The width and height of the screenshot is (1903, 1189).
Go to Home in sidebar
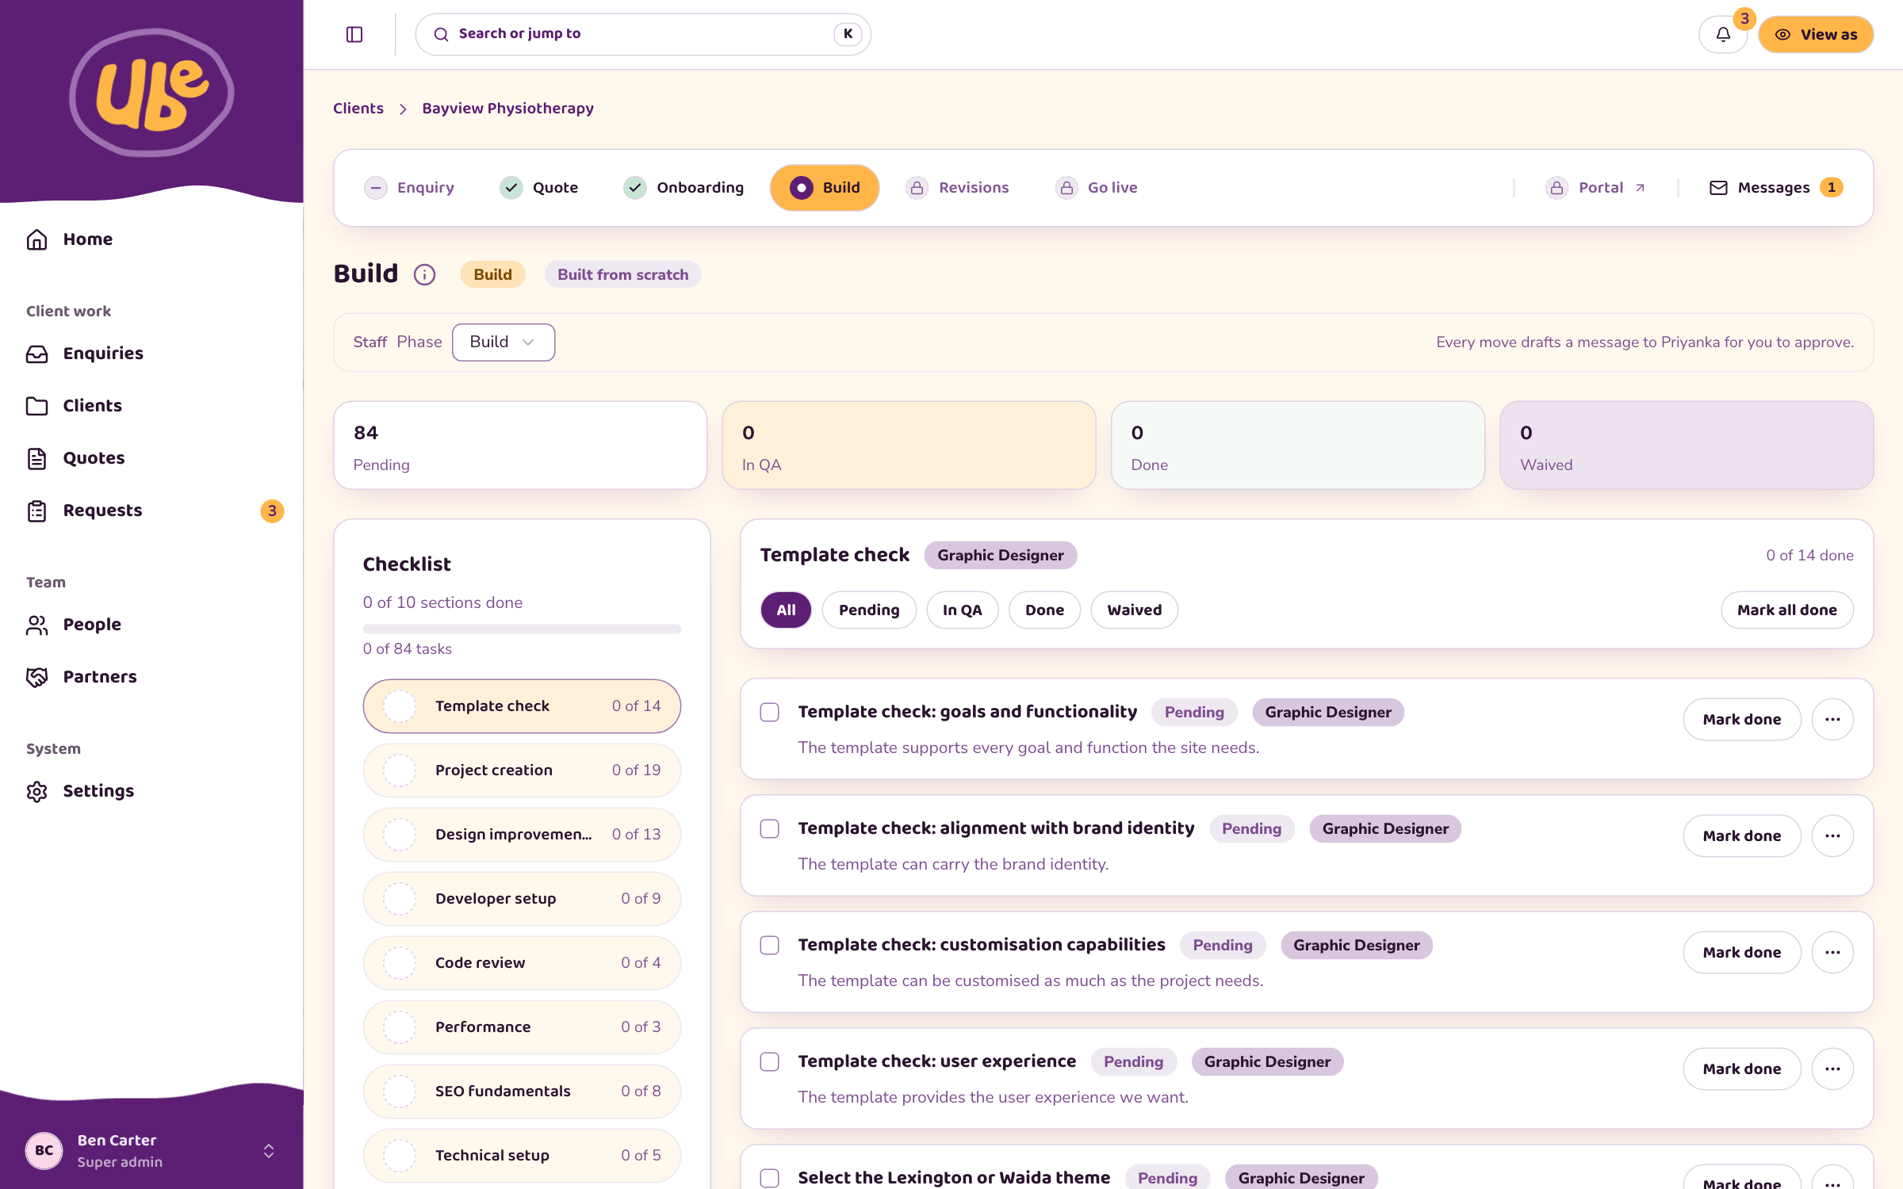[151, 239]
